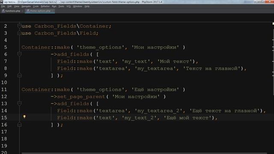Image resolution: width=274 pixels, height=154 pixels.
Task: Open the Navigate menu
Action: (x=26, y=6)
